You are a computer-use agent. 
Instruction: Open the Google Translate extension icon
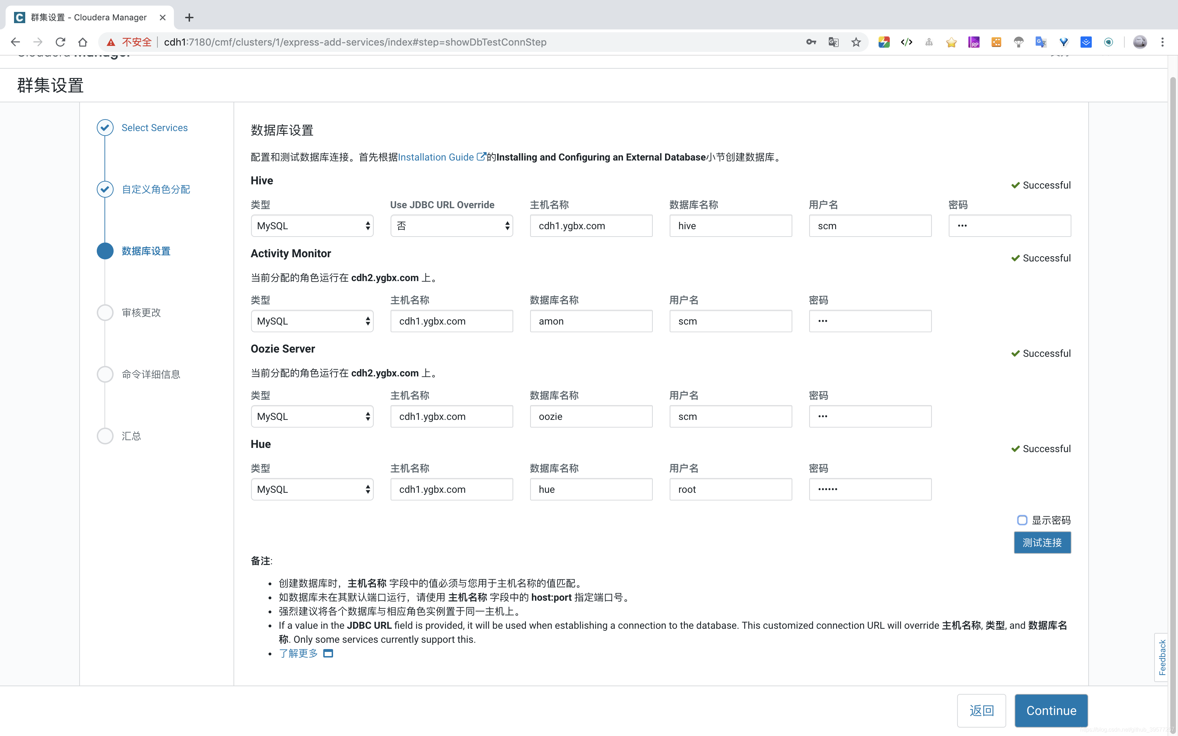click(1041, 42)
